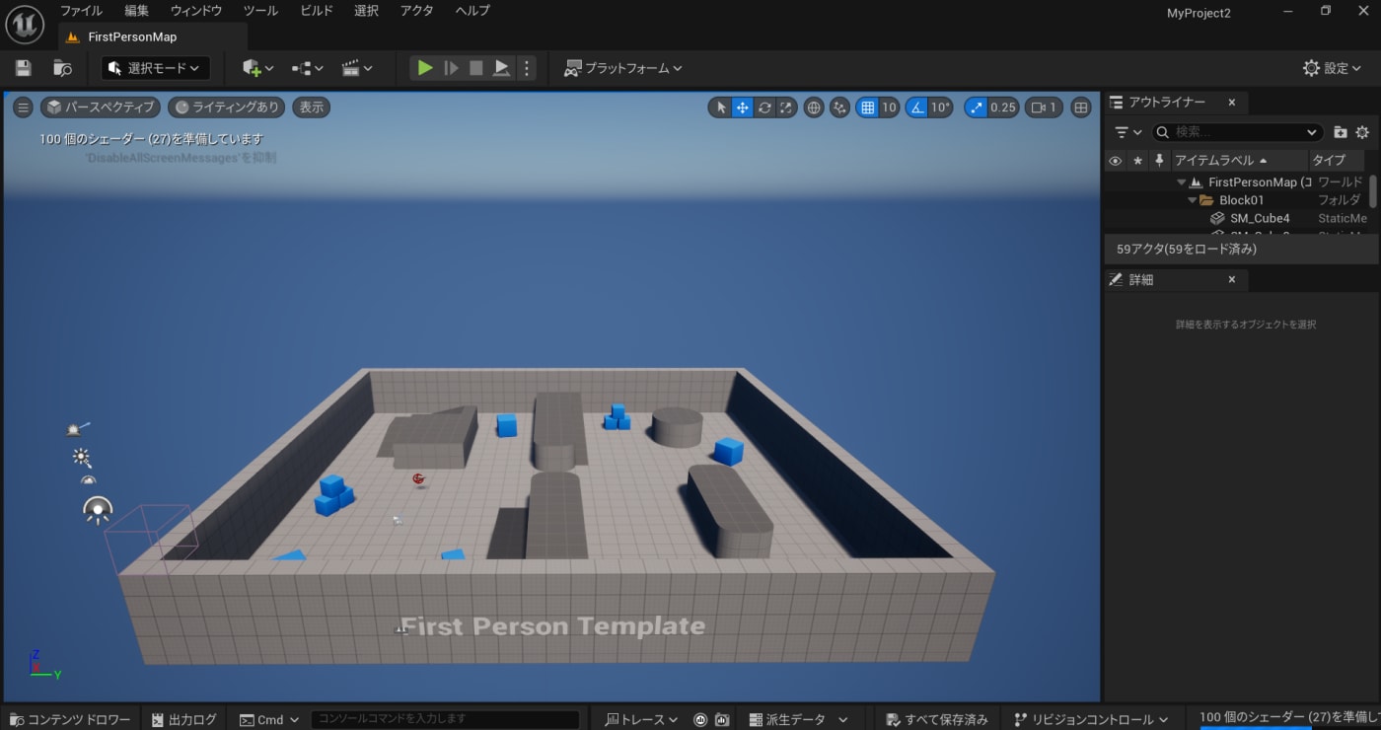Open the 表示 show flags menu
The height and width of the screenshot is (730, 1381).
[312, 107]
